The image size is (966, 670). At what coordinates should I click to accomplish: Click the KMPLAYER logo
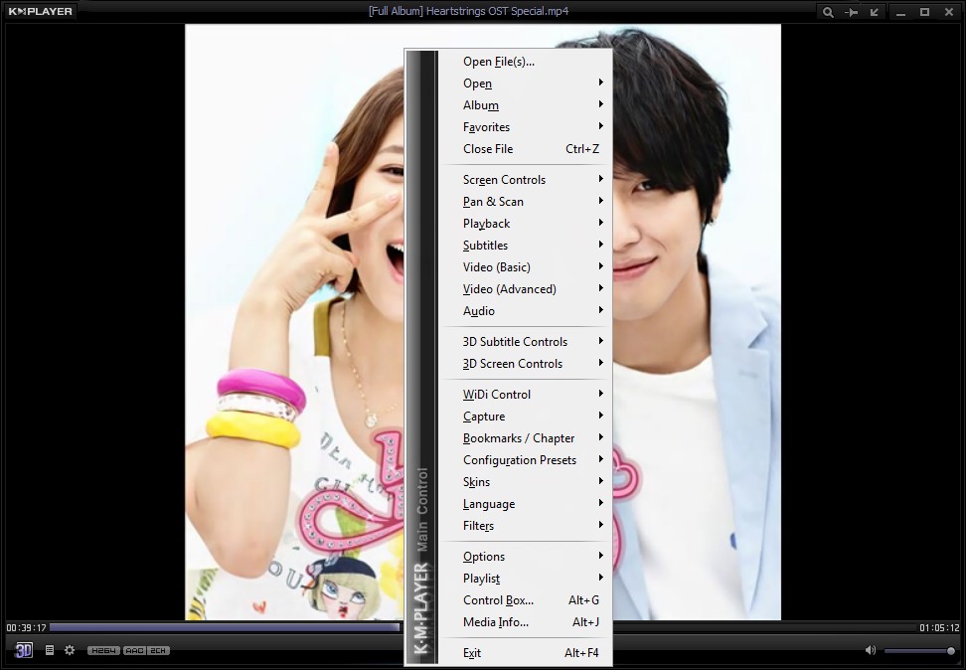40,11
